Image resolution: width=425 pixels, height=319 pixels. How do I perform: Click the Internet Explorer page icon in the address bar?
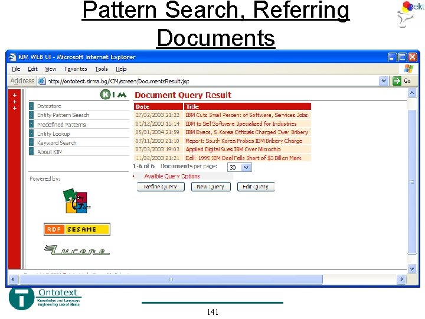(x=41, y=81)
